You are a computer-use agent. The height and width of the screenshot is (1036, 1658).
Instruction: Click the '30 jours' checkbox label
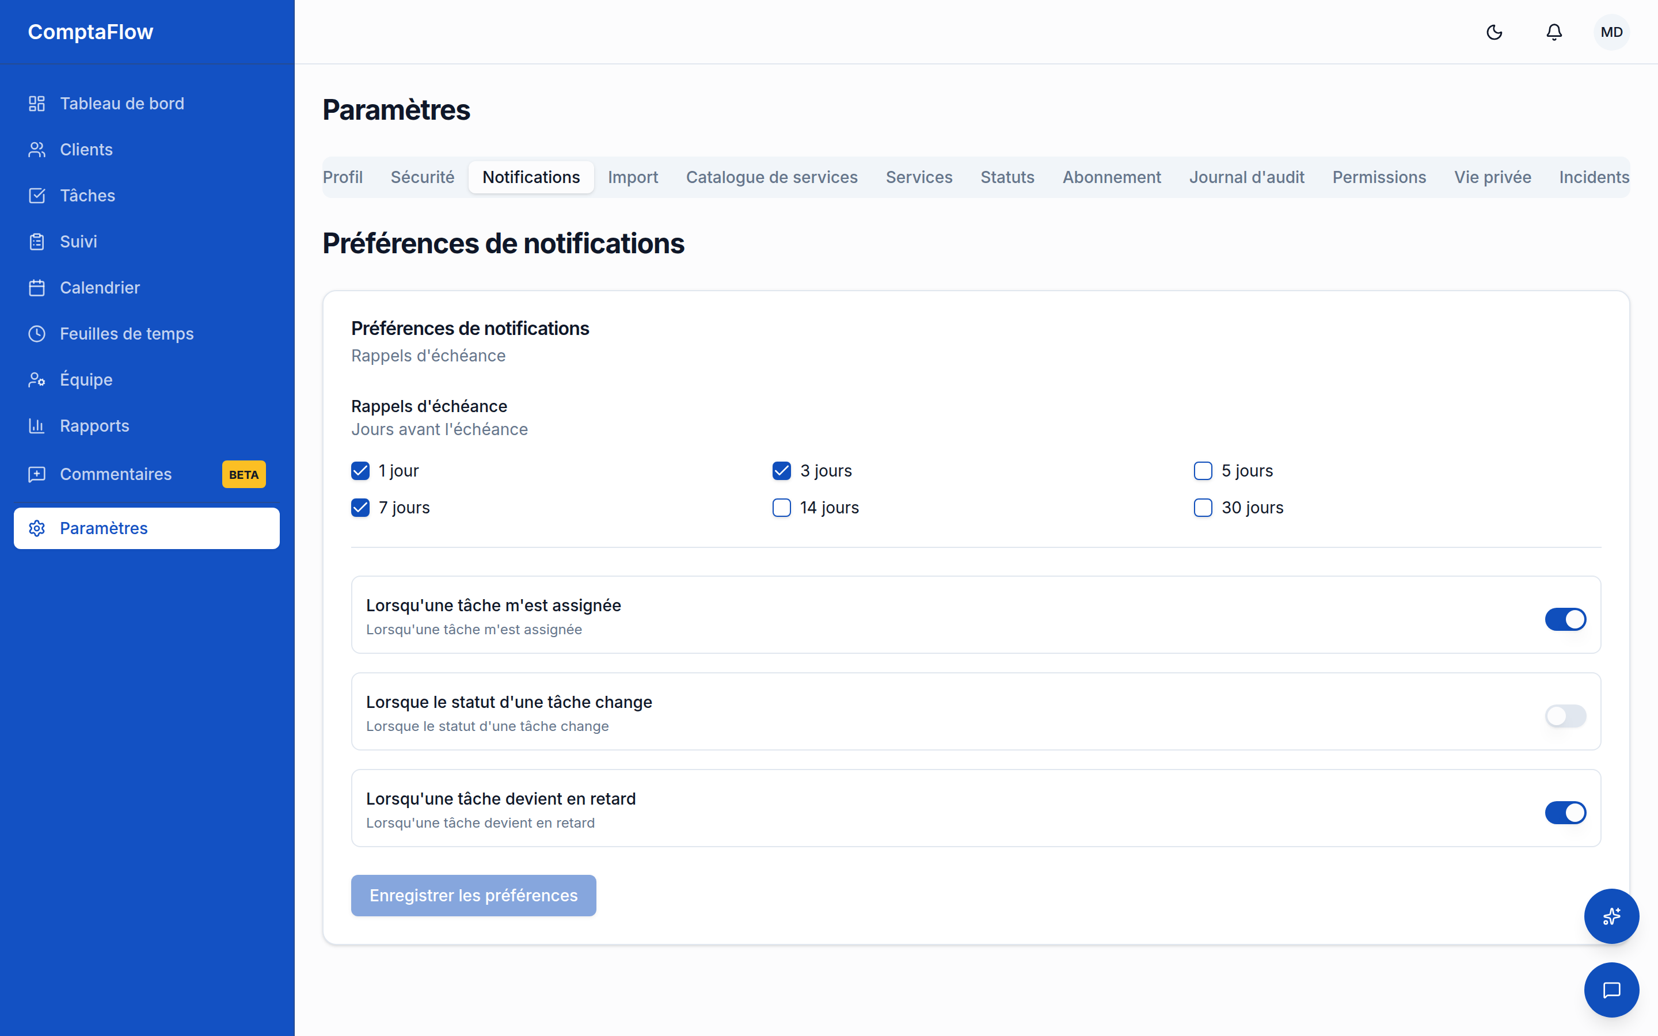point(1252,508)
